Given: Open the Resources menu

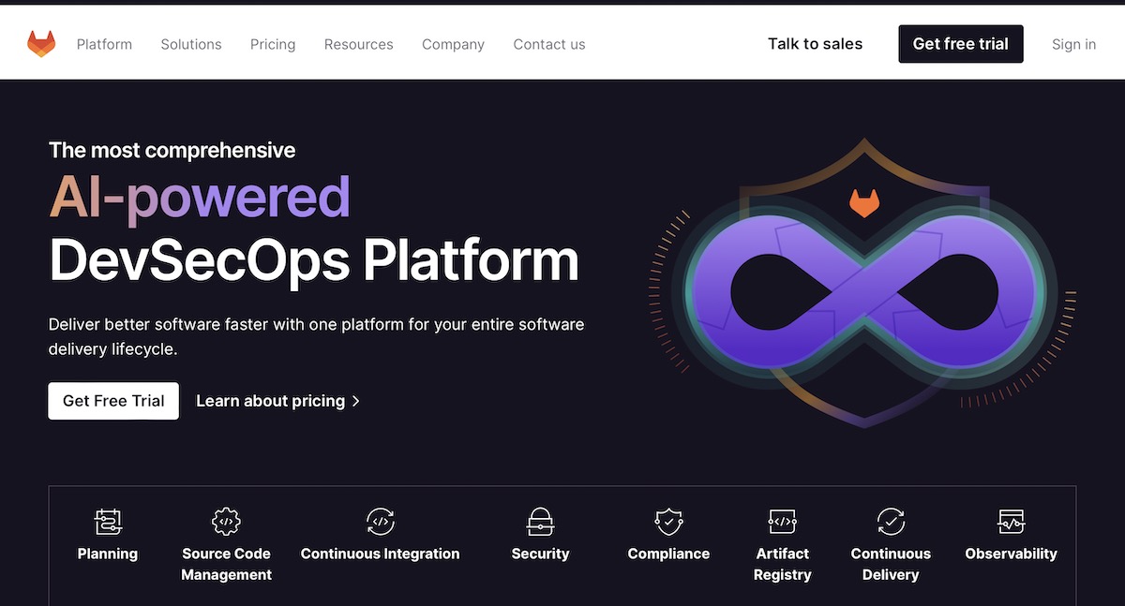Looking at the screenshot, I should (x=358, y=44).
